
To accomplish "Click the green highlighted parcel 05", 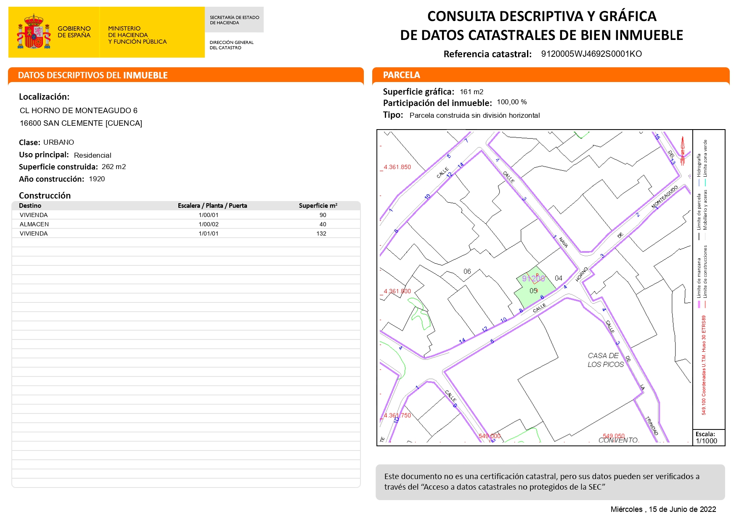I will (536, 288).
